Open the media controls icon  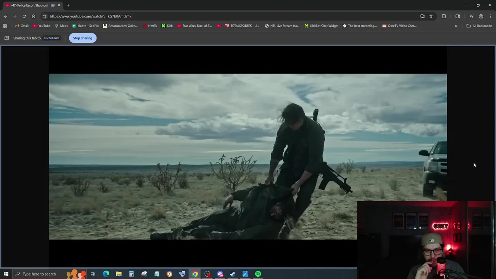pos(472,16)
